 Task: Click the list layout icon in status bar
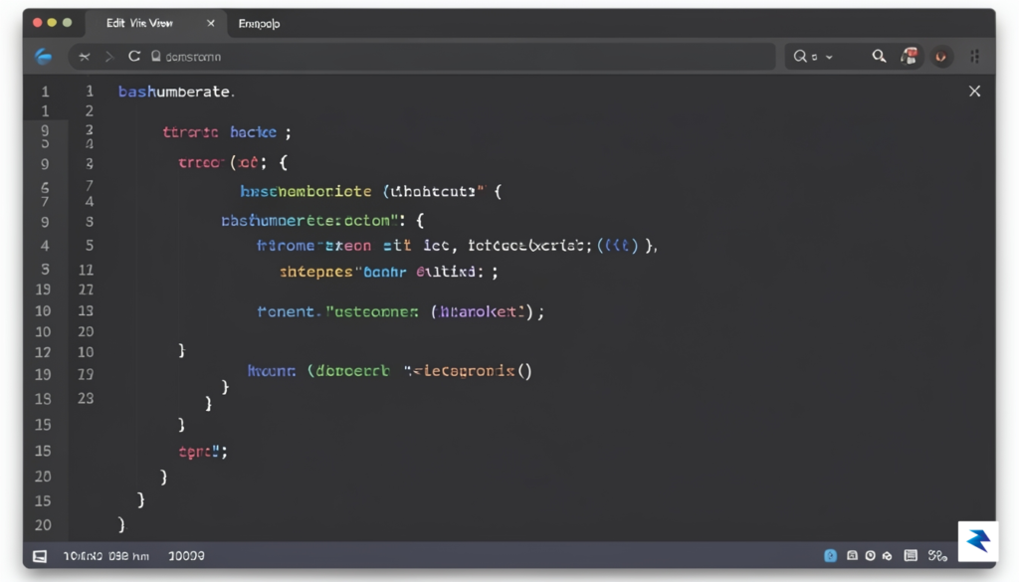[x=911, y=555]
